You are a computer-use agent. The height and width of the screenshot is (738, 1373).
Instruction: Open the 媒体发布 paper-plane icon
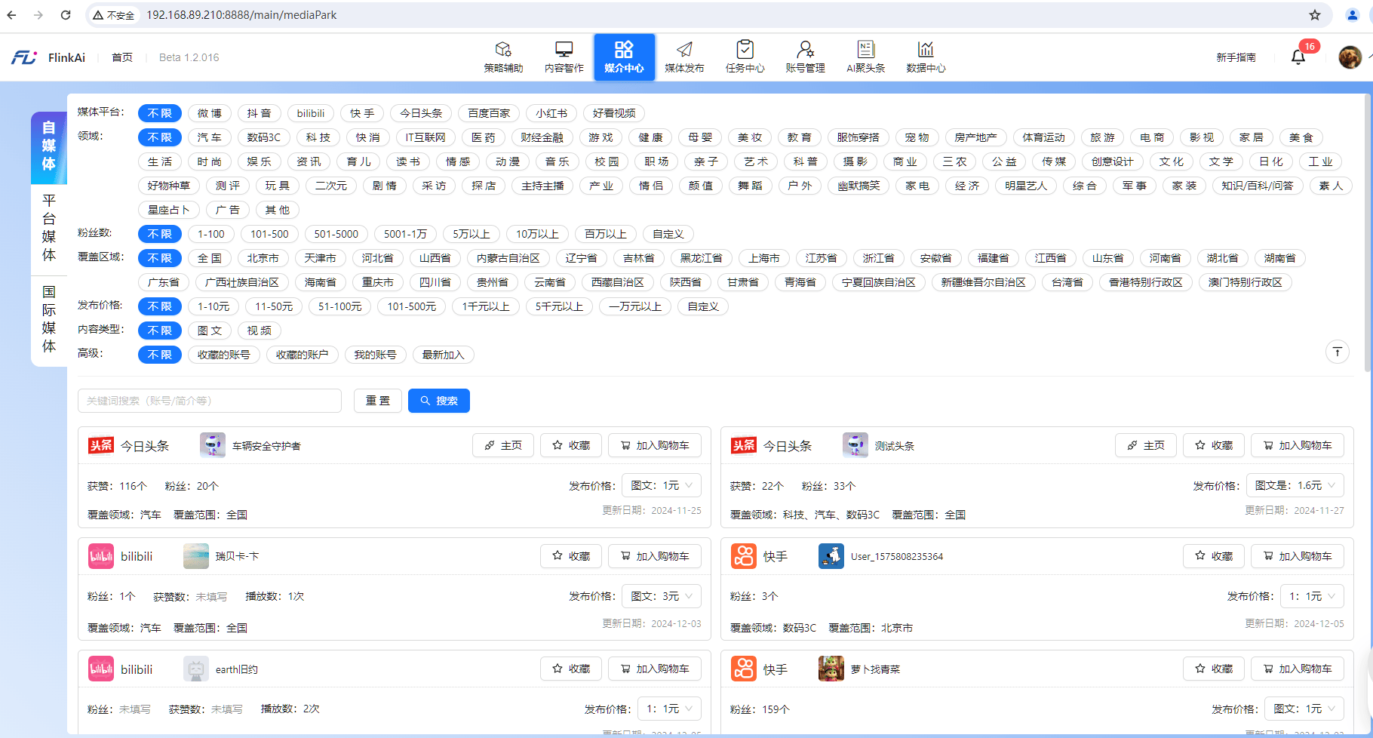tap(684, 50)
